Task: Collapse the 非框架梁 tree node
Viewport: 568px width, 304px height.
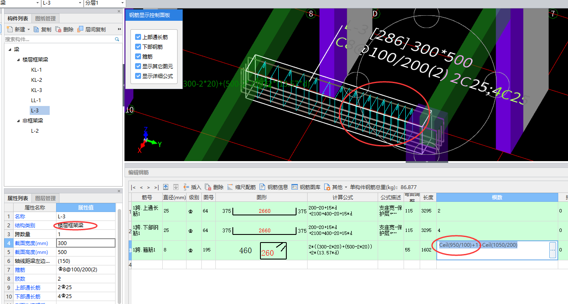Action: tap(18, 120)
